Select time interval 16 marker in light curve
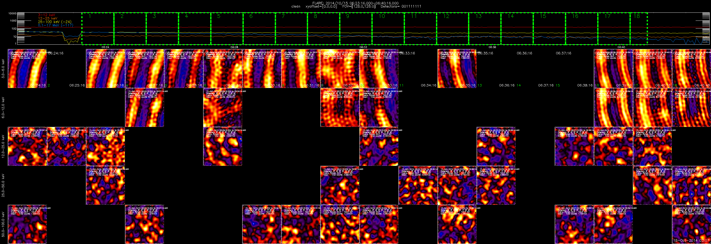711x244 pixels. pyautogui.click(x=575, y=16)
